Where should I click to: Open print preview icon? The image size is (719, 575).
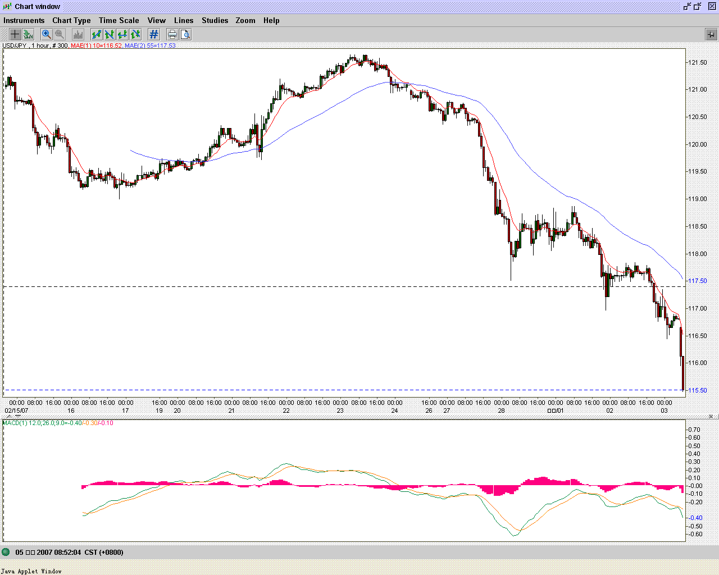(x=185, y=34)
